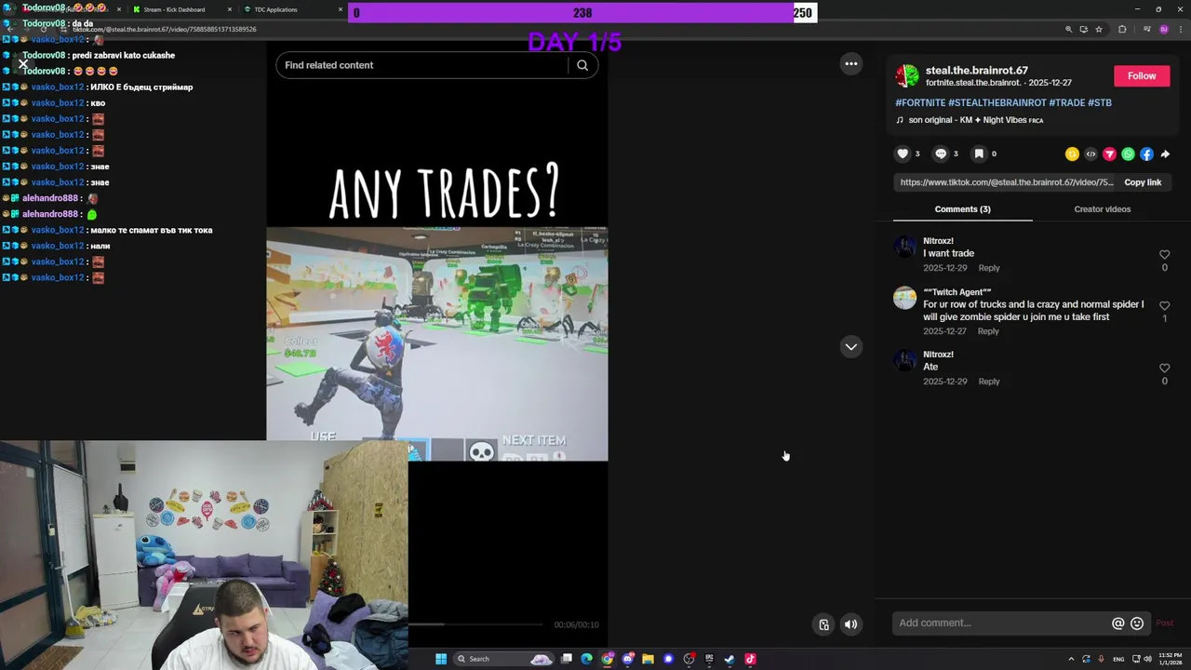This screenshot has width=1191, height=670.
Task: Open comments via the speech bubble icon
Action: [941, 154]
